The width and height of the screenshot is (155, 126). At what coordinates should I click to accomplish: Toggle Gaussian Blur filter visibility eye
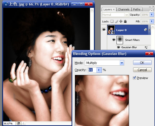(118, 47)
